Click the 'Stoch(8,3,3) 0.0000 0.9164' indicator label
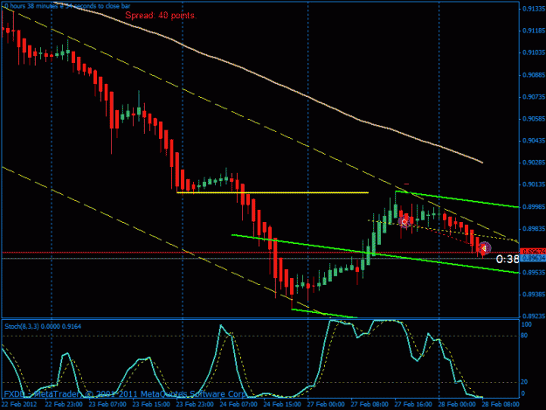 43,326
